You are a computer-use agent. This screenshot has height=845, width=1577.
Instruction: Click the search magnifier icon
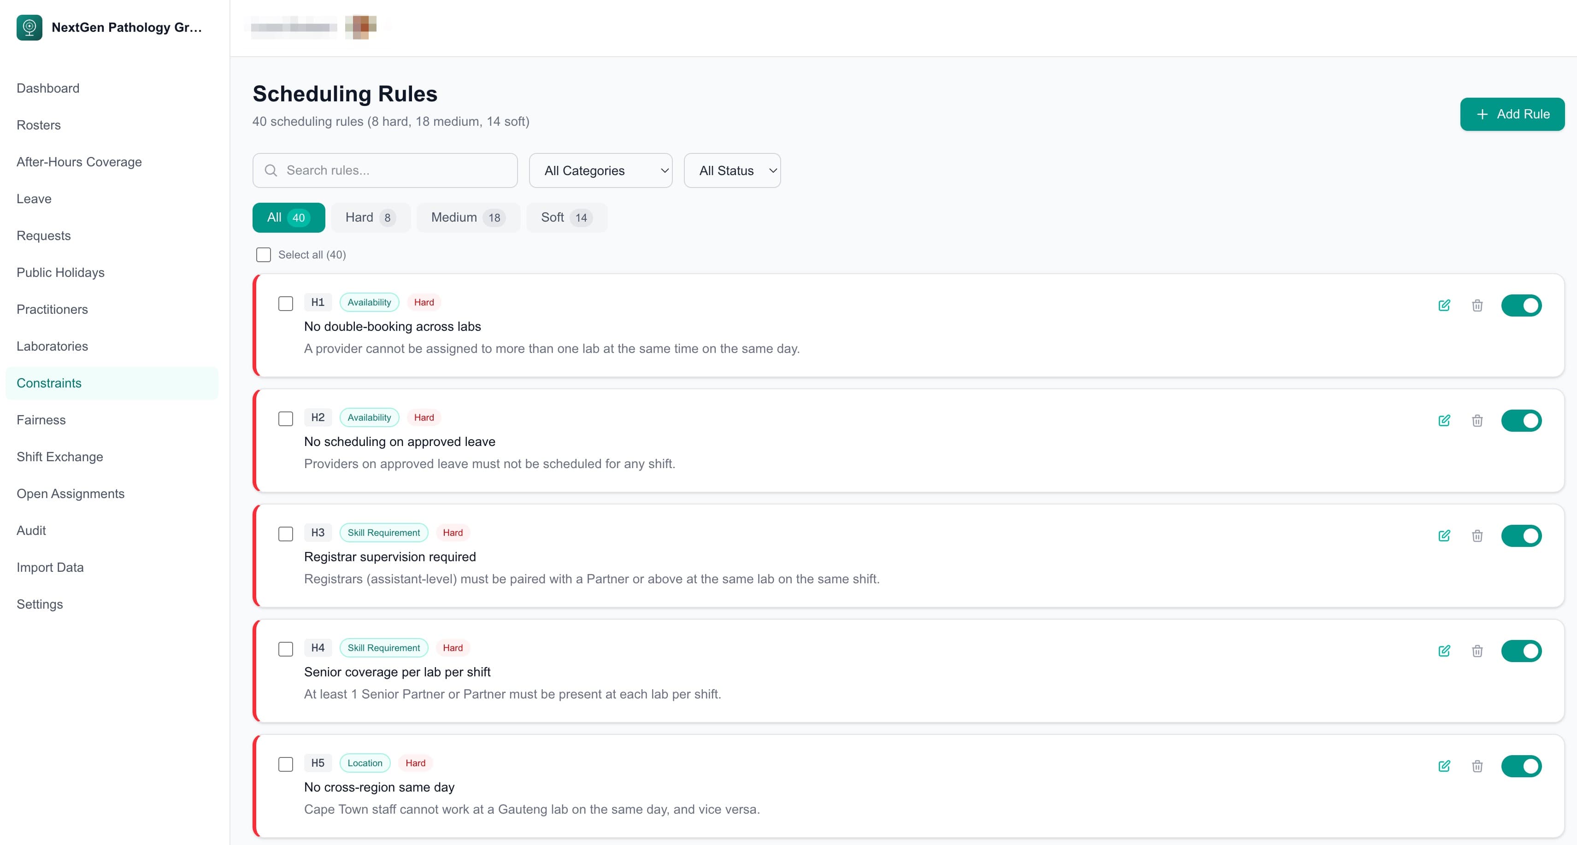271,170
